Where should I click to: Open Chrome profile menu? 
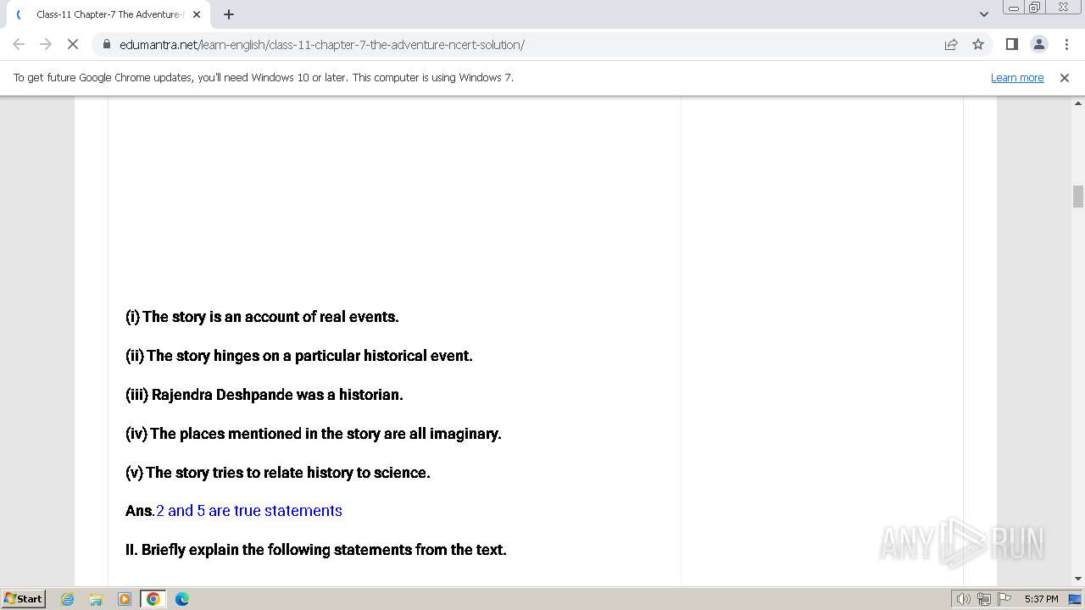(1038, 44)
